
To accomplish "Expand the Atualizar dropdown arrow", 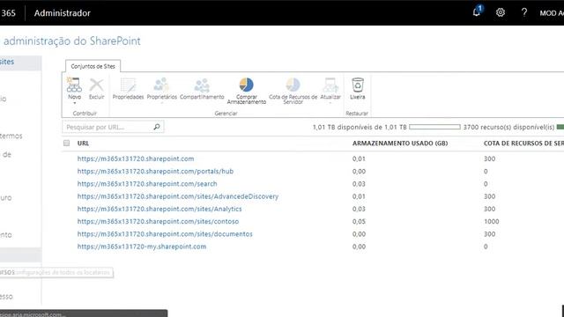I will click(x=330, y=103).
